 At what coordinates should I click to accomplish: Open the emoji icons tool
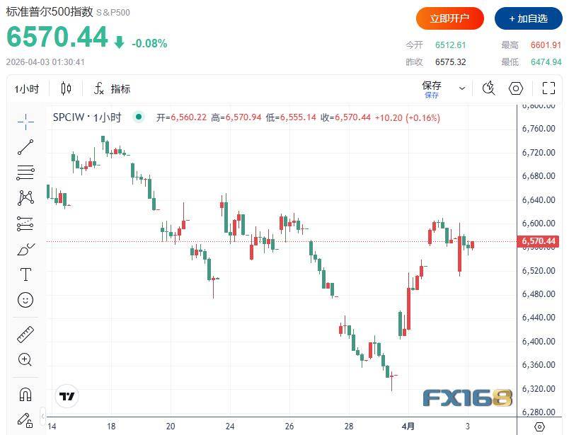click(x=25, y=300)
